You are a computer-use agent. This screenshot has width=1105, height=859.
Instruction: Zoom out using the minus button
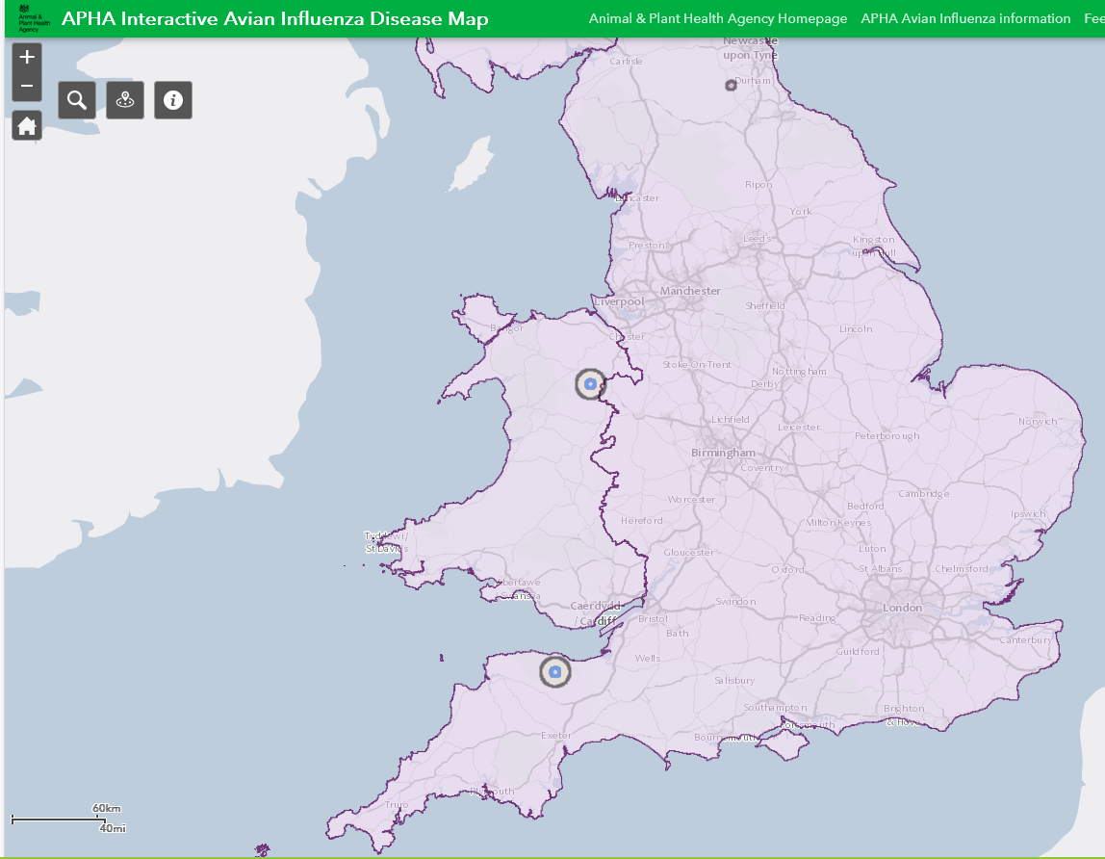point(27,86)
